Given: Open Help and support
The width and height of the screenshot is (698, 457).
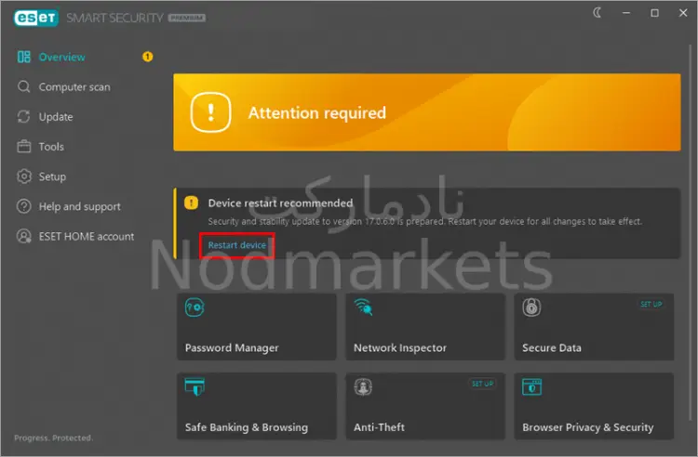Looking at the screenshot, I should tap(80, 206).
